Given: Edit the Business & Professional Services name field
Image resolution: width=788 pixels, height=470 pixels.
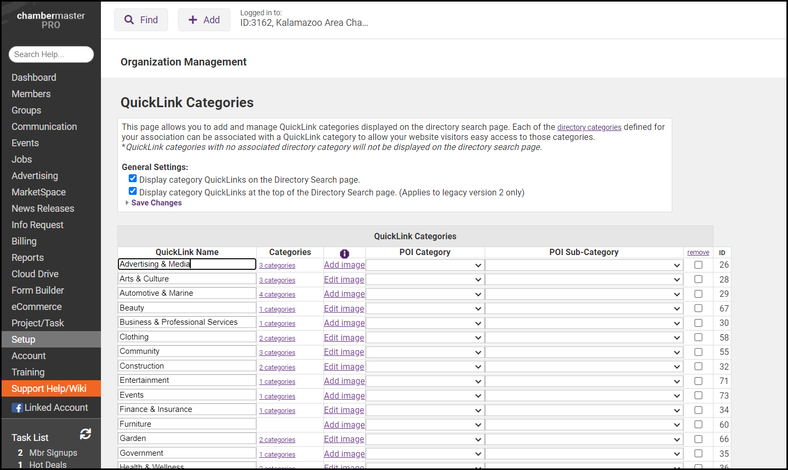Looking at the screenshot, I should pyautogui.click(x=187, y=322).
